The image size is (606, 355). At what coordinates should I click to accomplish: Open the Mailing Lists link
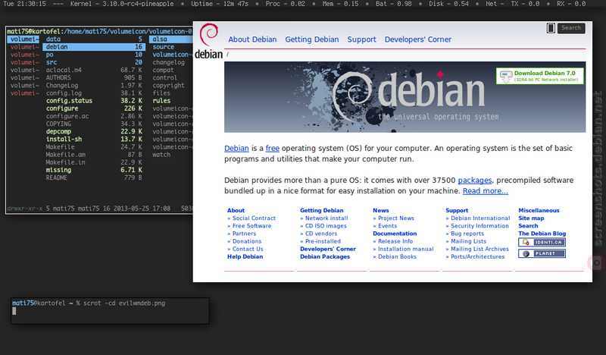click(x=468, y=241)
